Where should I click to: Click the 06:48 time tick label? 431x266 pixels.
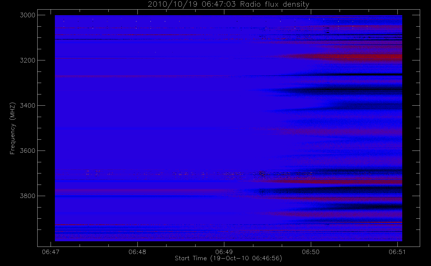[x=137, y=252]
